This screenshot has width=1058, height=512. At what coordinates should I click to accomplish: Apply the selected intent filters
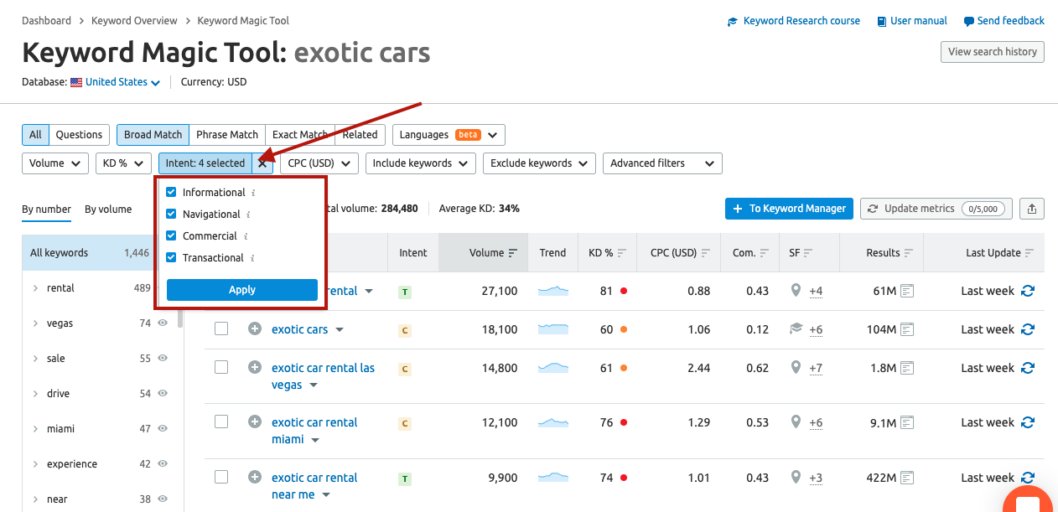click(x=242, y=290)
